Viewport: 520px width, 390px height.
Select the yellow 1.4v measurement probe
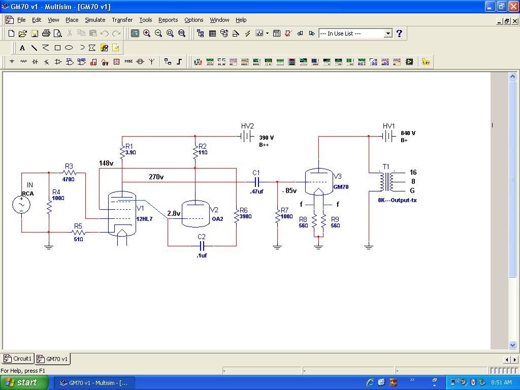pos(426,61)
